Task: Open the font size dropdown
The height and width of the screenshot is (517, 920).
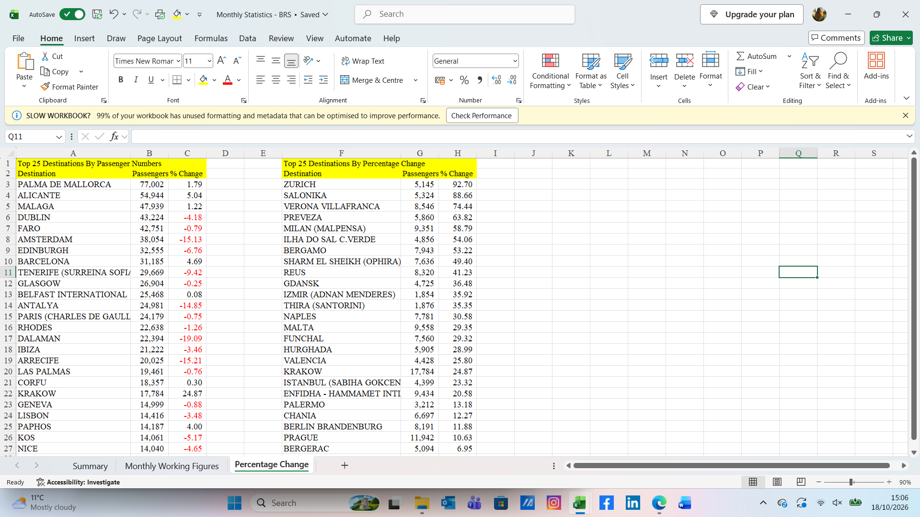Action: pos(209,61)
